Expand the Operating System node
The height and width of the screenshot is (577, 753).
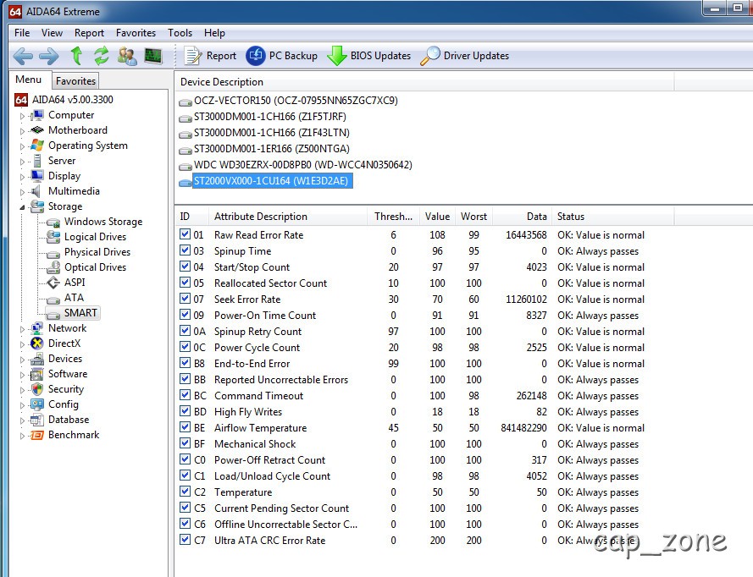tap(22, 146)
